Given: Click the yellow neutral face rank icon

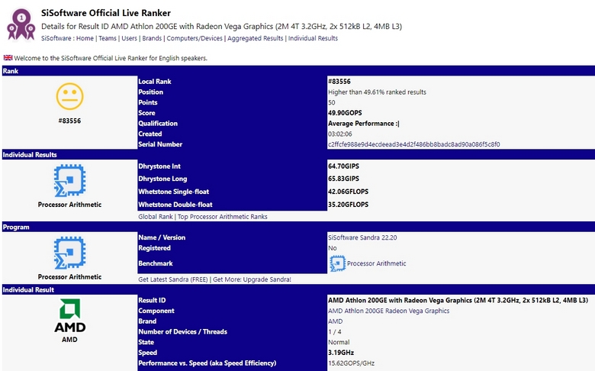Looking at the screenshot, I should coord(69,96).
